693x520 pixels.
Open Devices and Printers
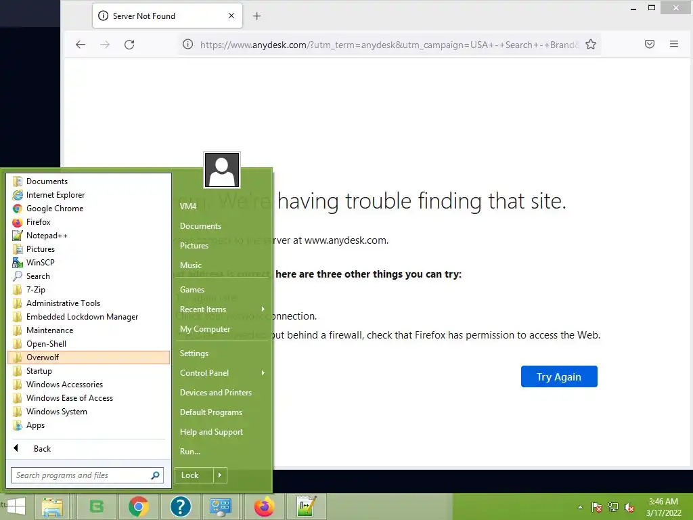click(x=222, y=393)
